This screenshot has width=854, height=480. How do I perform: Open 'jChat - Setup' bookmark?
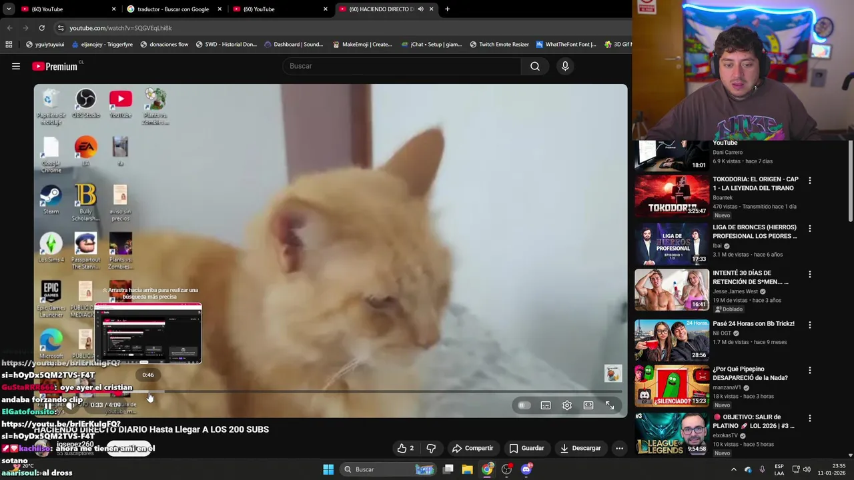pyautogui.click(x=432, y=45)
